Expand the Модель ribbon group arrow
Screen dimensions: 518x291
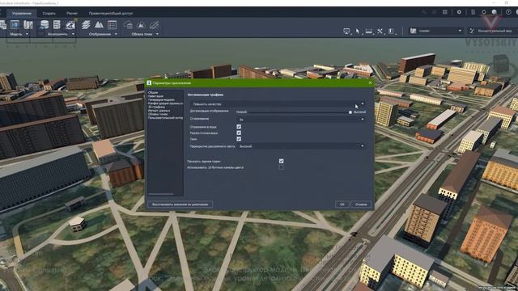click(x=27, y=34)
